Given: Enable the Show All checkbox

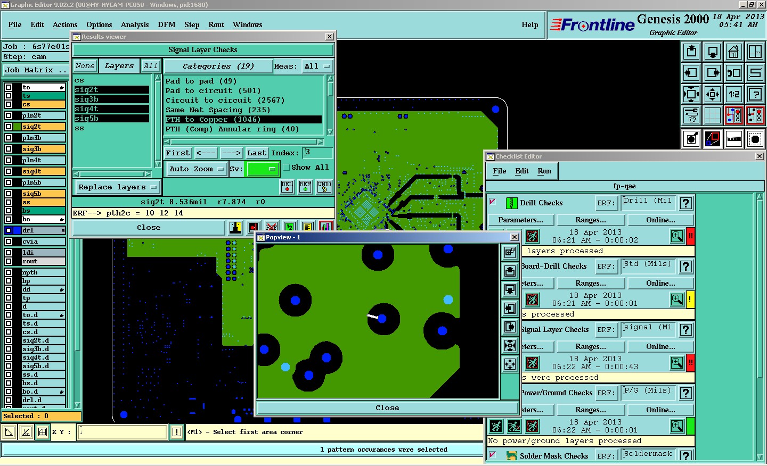Looking at the screenshot, I should 286,168.
